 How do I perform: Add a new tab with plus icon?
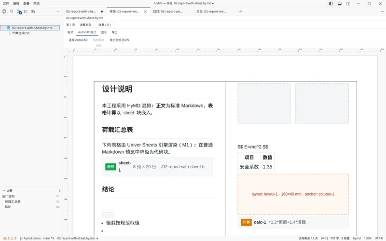point(241,11)
